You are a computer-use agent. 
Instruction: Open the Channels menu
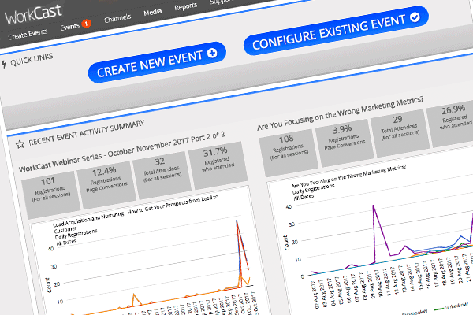[x=117, y=18]
